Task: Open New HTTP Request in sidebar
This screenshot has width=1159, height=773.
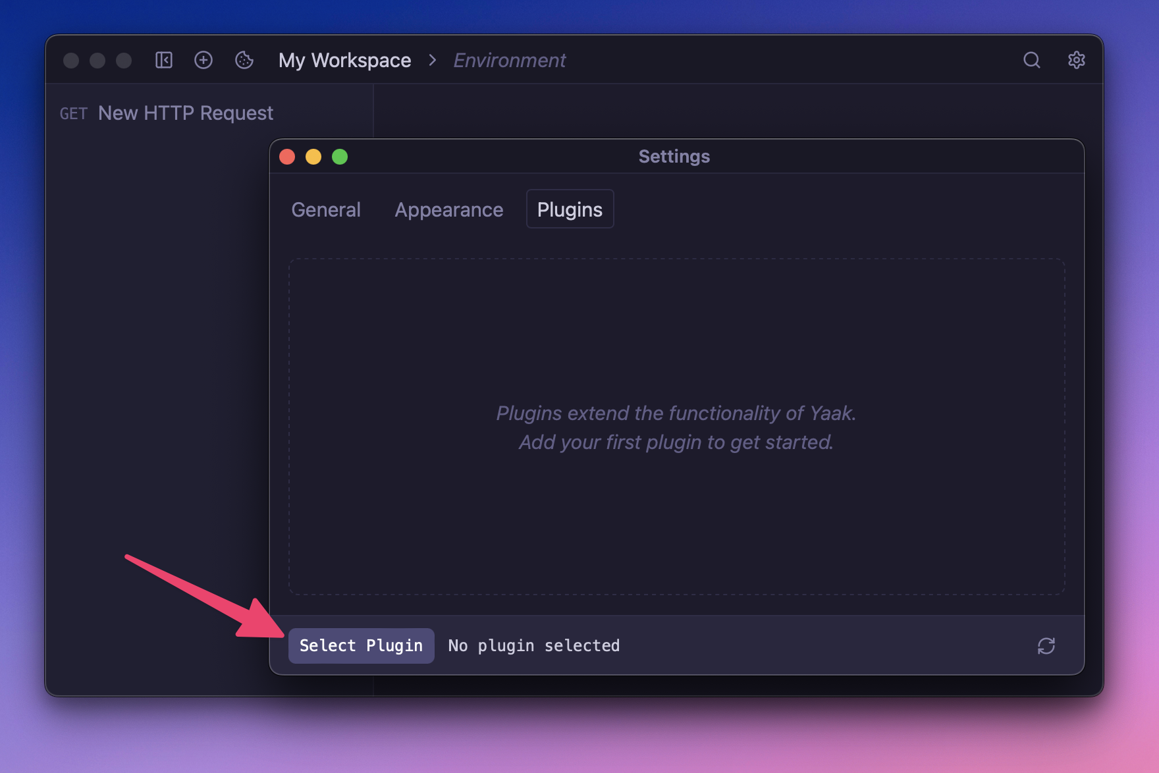Action: tap(185, 113)
